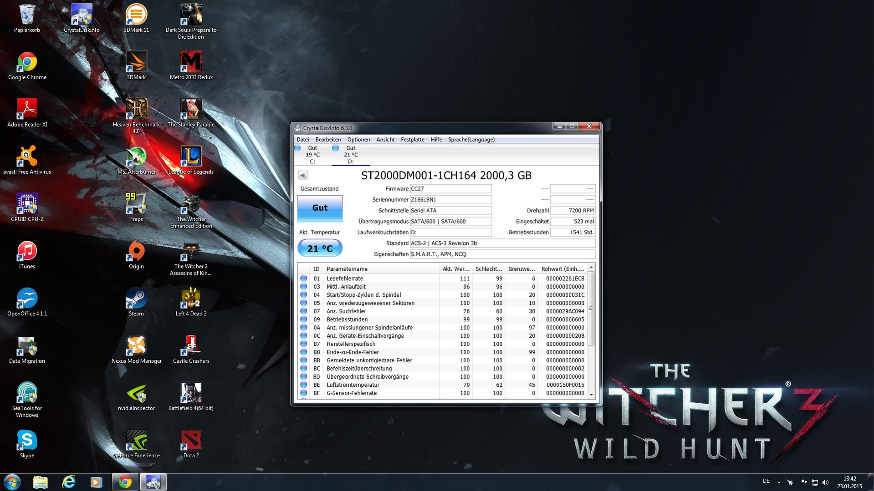Open the SeaTools for Windows icon
The image size is (874, 491).
pos(27,400)
